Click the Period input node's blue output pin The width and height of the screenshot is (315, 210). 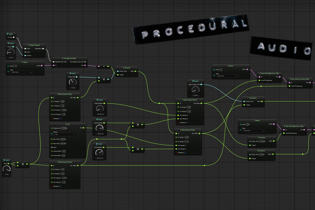coord(13,47)
